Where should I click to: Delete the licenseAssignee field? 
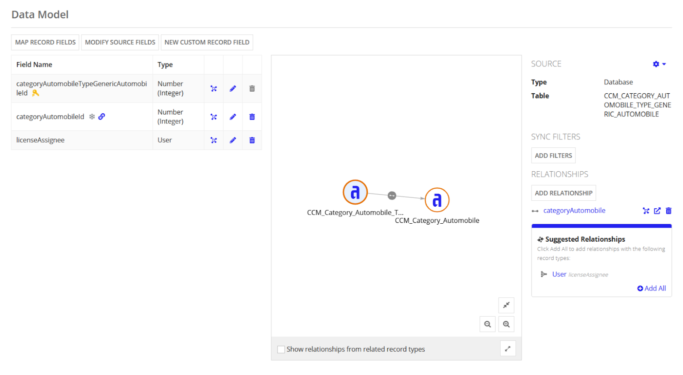coord(252,140)
